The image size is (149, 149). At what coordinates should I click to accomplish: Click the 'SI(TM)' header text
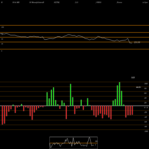[x=57, y=2]
